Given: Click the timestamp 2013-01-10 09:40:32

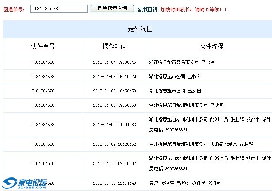Looking at the screenshot, I should click(x=114, y=163).
